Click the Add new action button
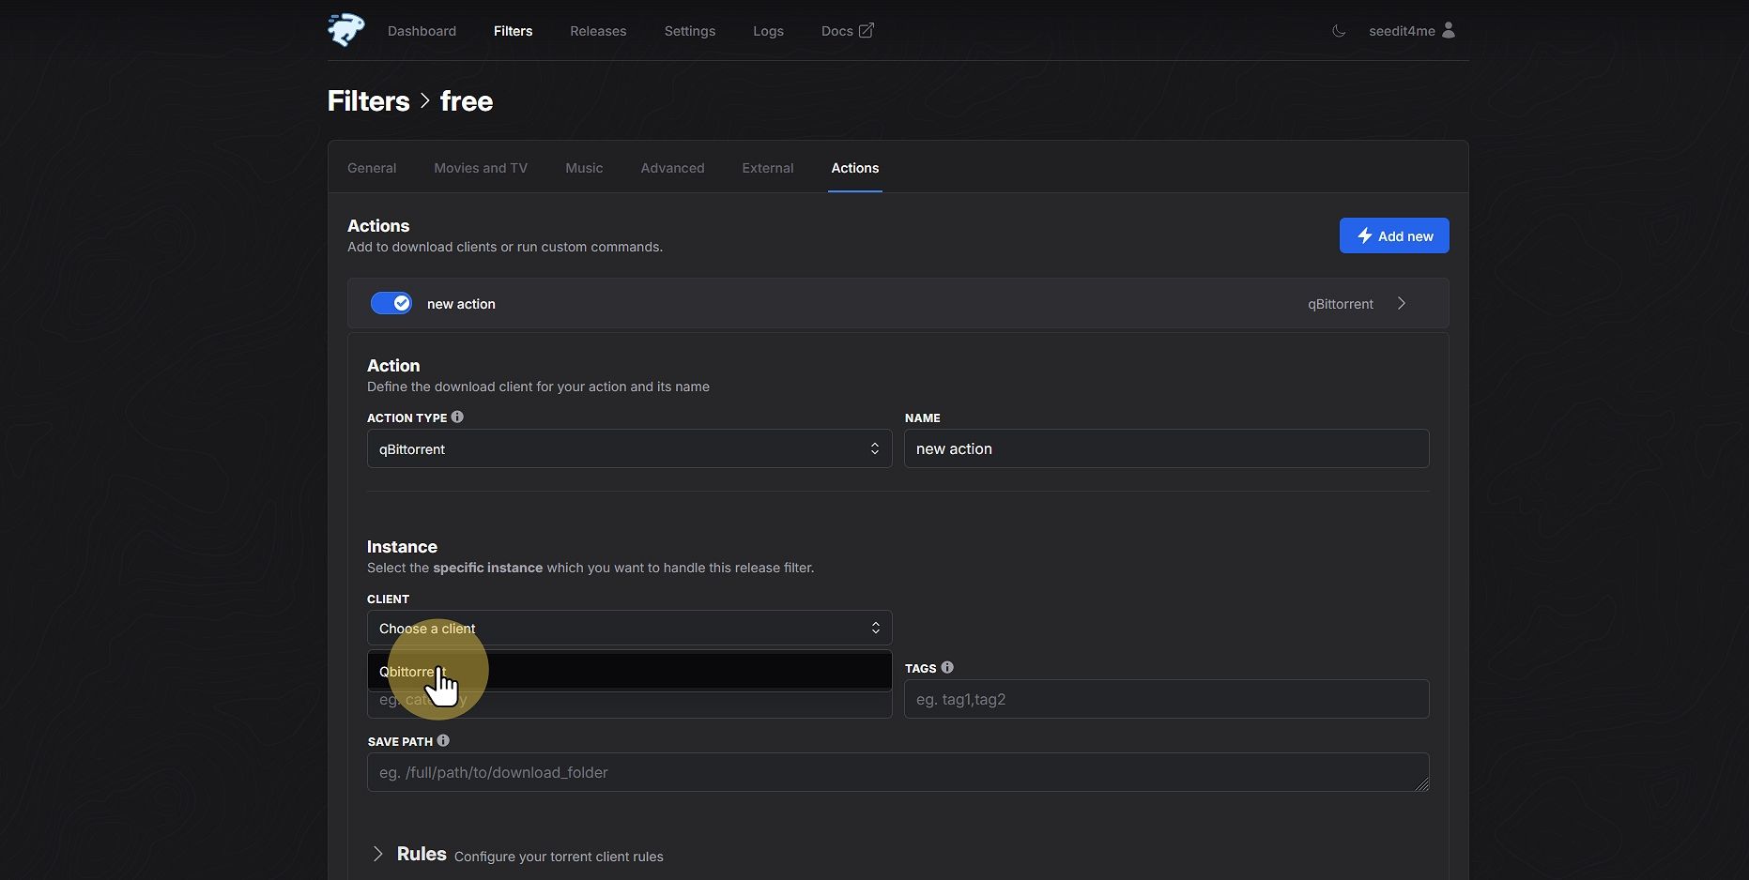Screen dimensions: 1749x880 (x=1394, y=235)
